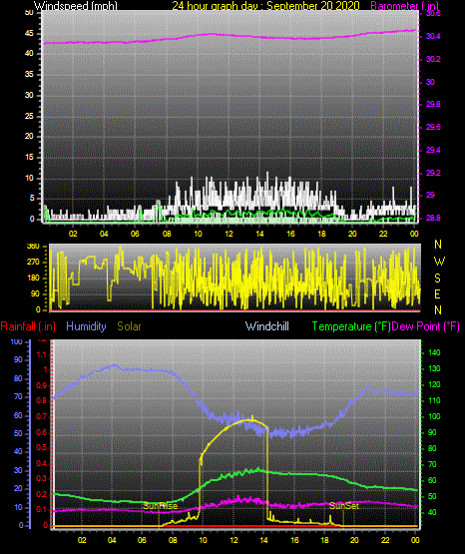The height and width of the screenshot is (554, 465).
Task: Select 70 on the blue humidity axis
Action: click(x=18, y=396)
